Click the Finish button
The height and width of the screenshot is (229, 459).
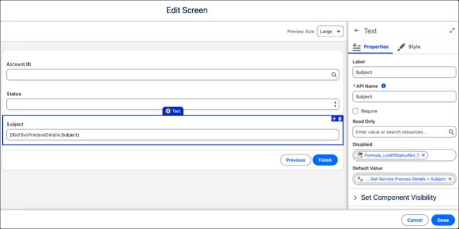[x=325, y=160]
